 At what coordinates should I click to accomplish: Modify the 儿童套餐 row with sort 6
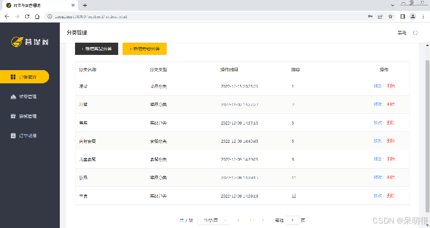pos(378,159)
